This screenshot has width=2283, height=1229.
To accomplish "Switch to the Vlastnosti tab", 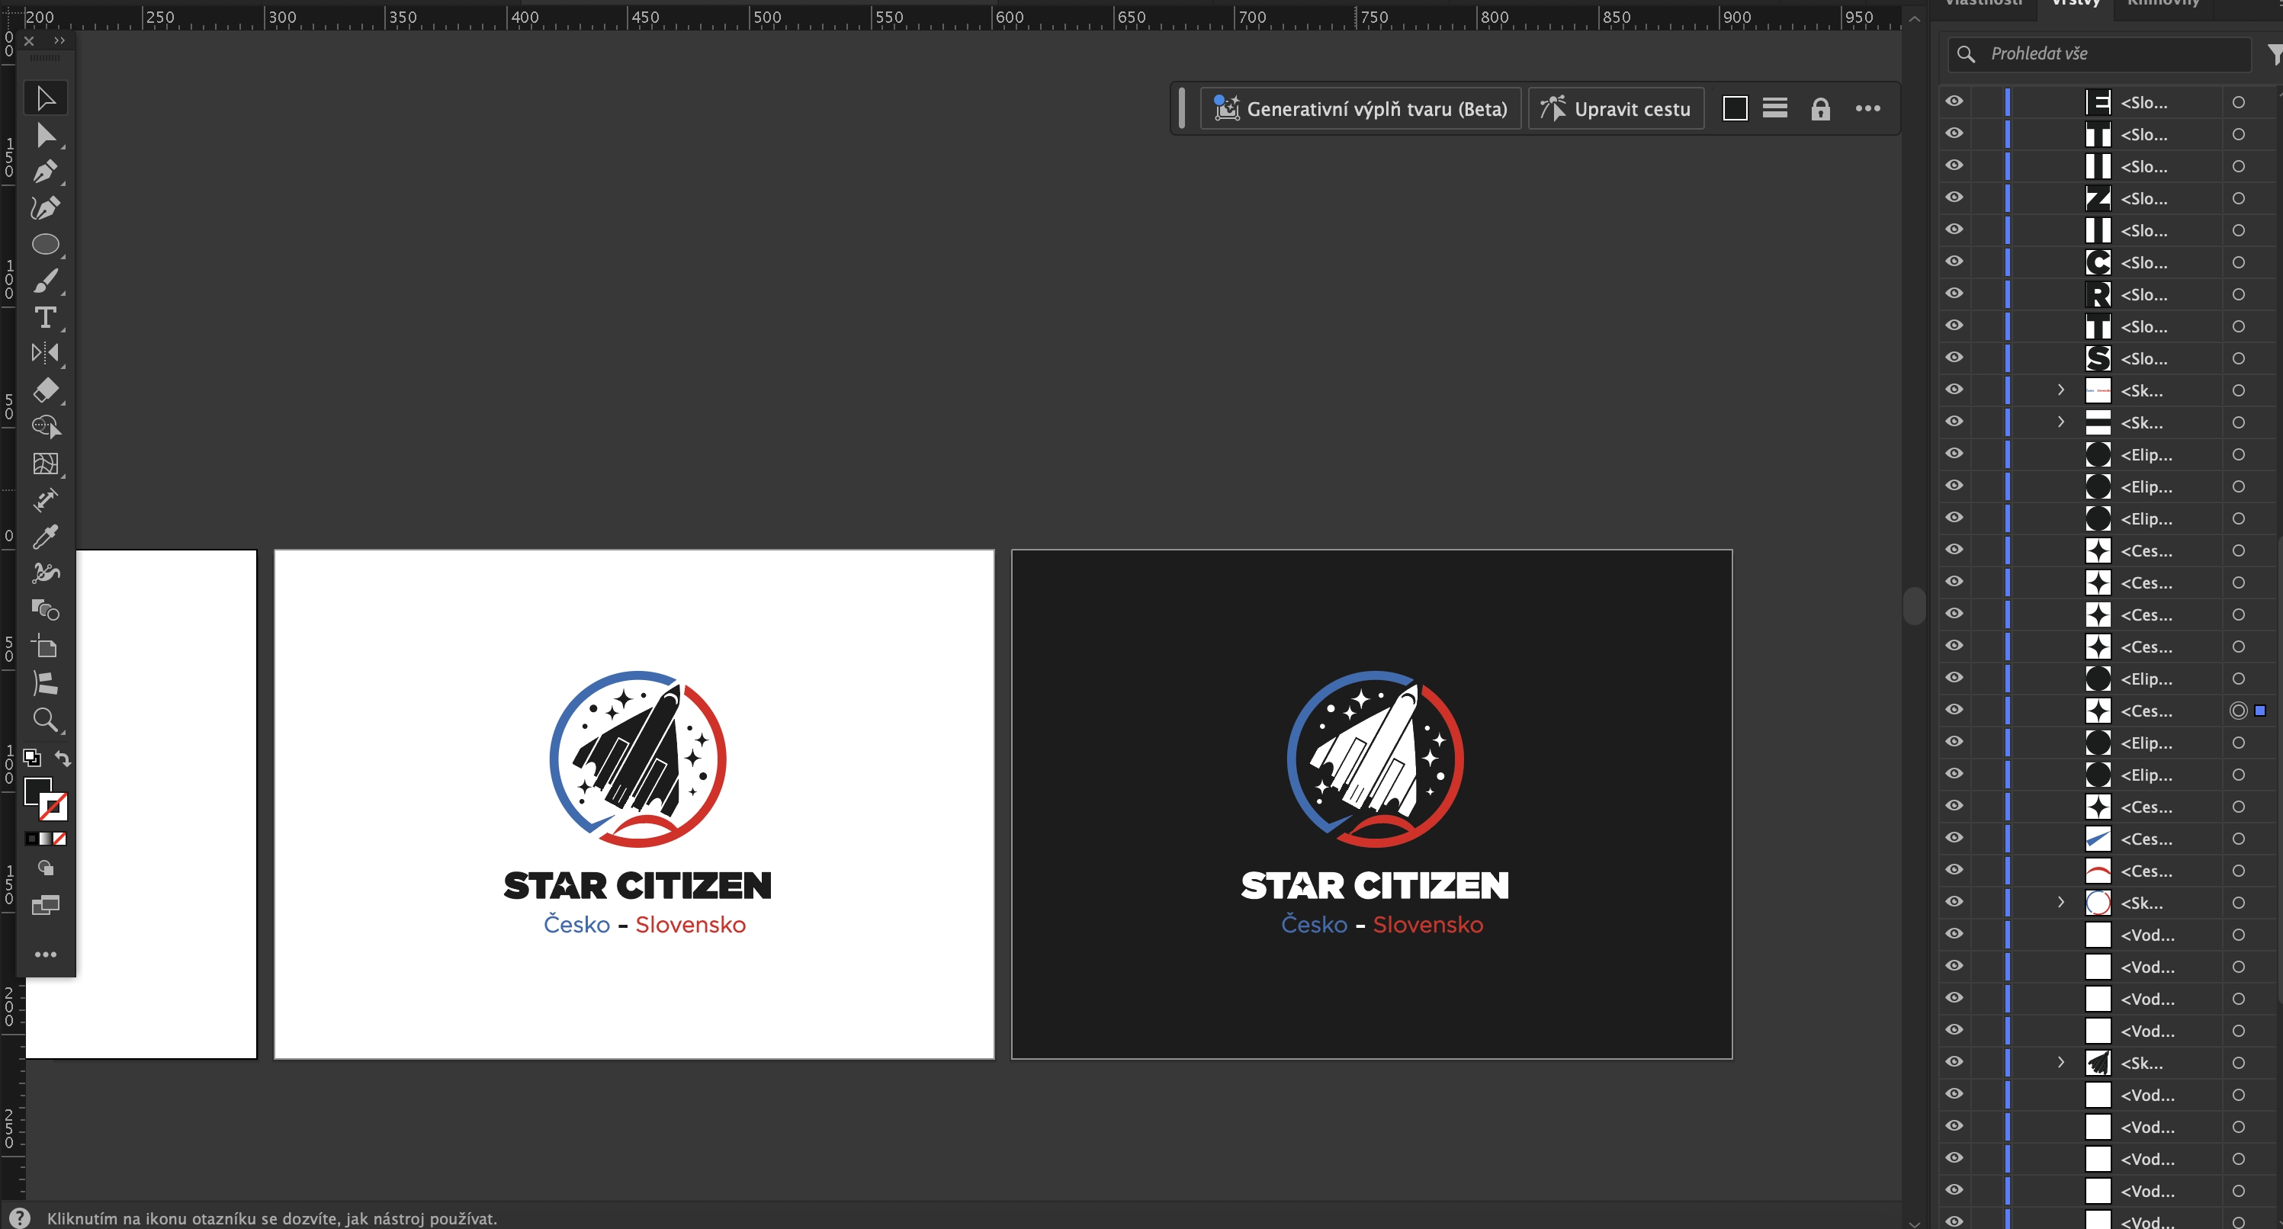I will tap(1983, 4).
